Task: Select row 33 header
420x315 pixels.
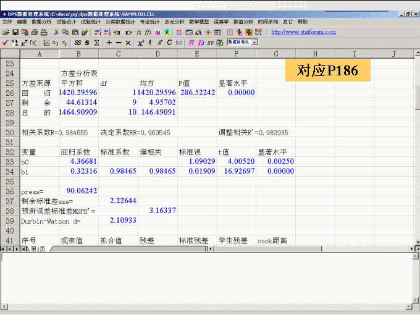Action: pos(9,162)
